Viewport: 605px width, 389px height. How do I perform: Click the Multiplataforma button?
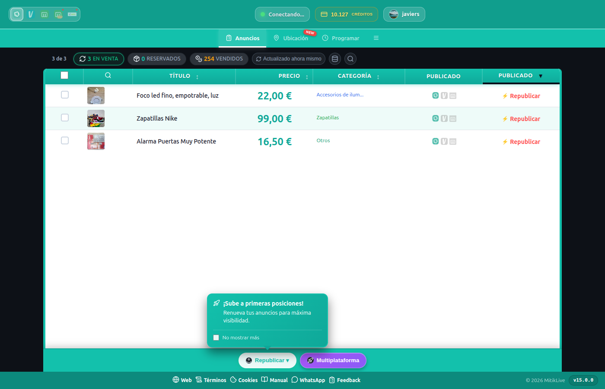(333, 360)
